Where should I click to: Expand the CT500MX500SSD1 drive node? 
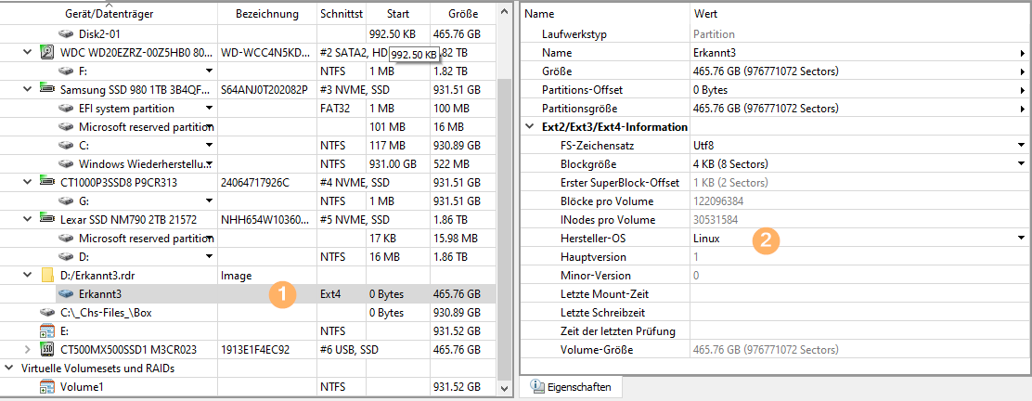click(x=25, y=350)
